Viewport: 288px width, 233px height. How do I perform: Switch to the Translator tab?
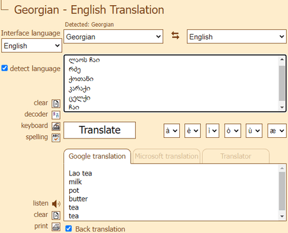click(x=236, y=156)
